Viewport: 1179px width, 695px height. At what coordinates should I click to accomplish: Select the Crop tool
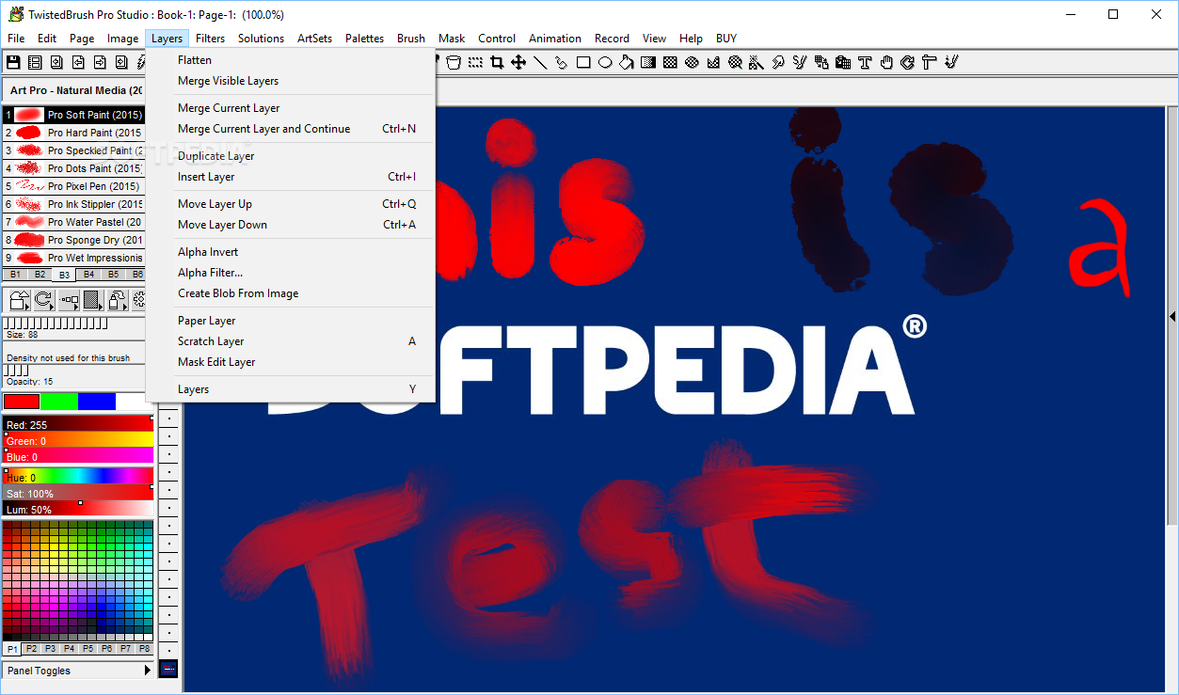(x=497, y=62)
